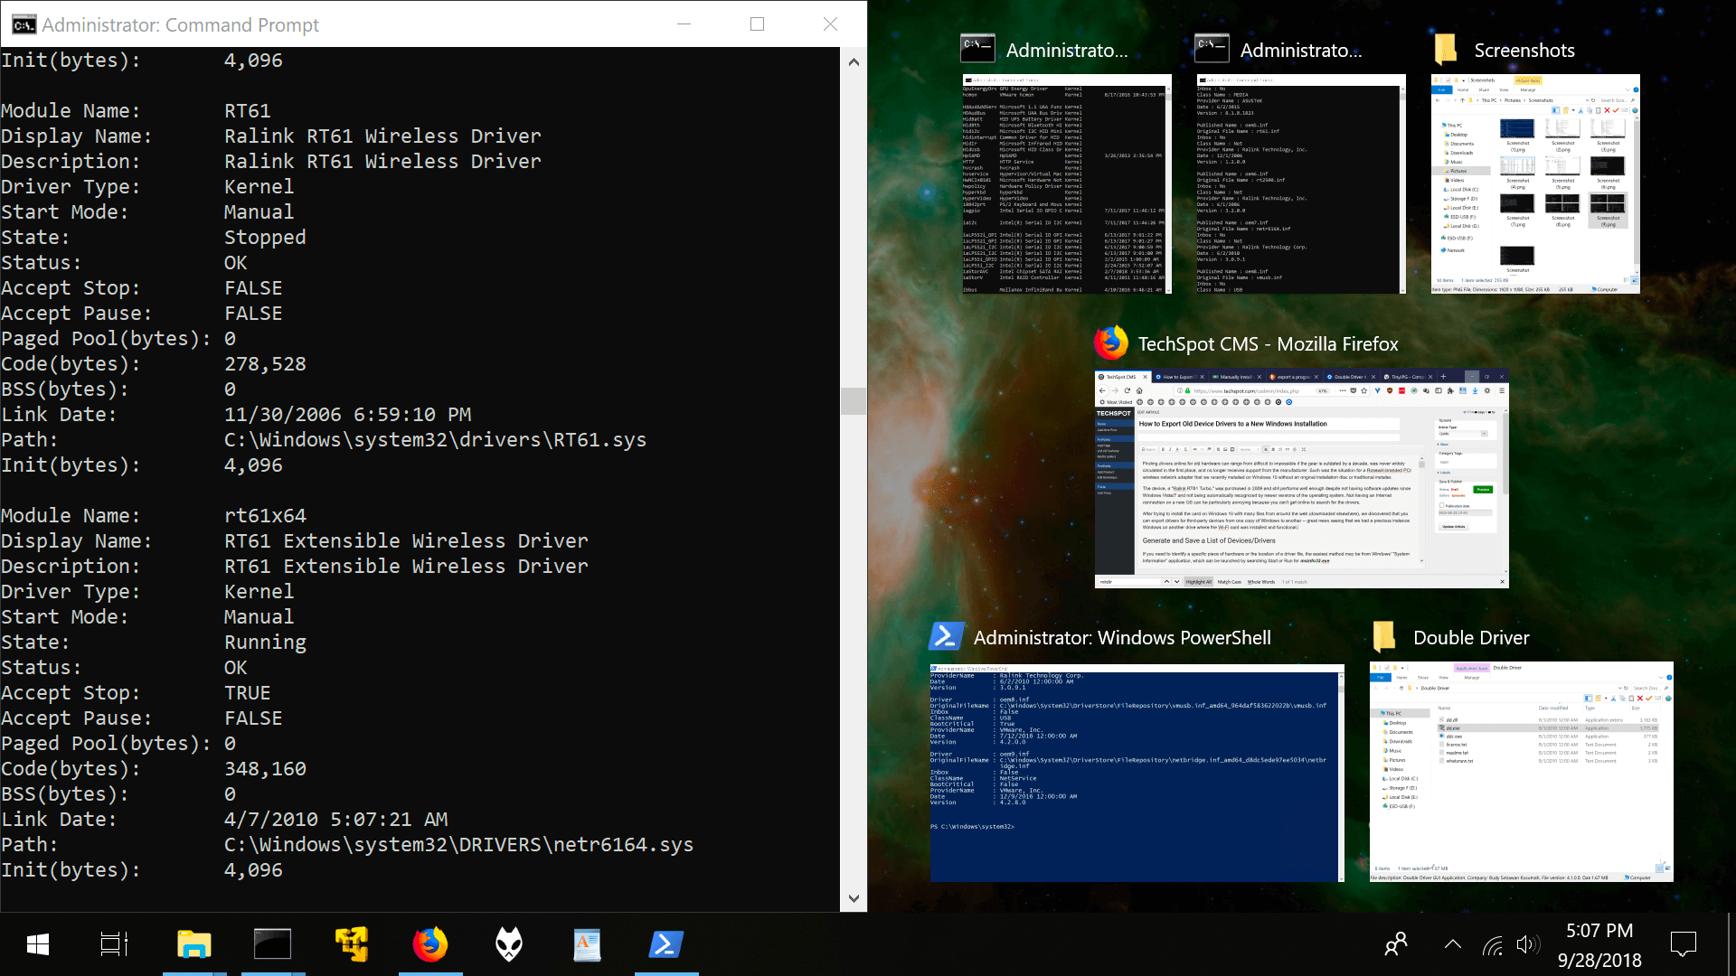Open File Explorer from the taskbar
The height and width of the screenshot is (976, 1736).
coord(193,944)
